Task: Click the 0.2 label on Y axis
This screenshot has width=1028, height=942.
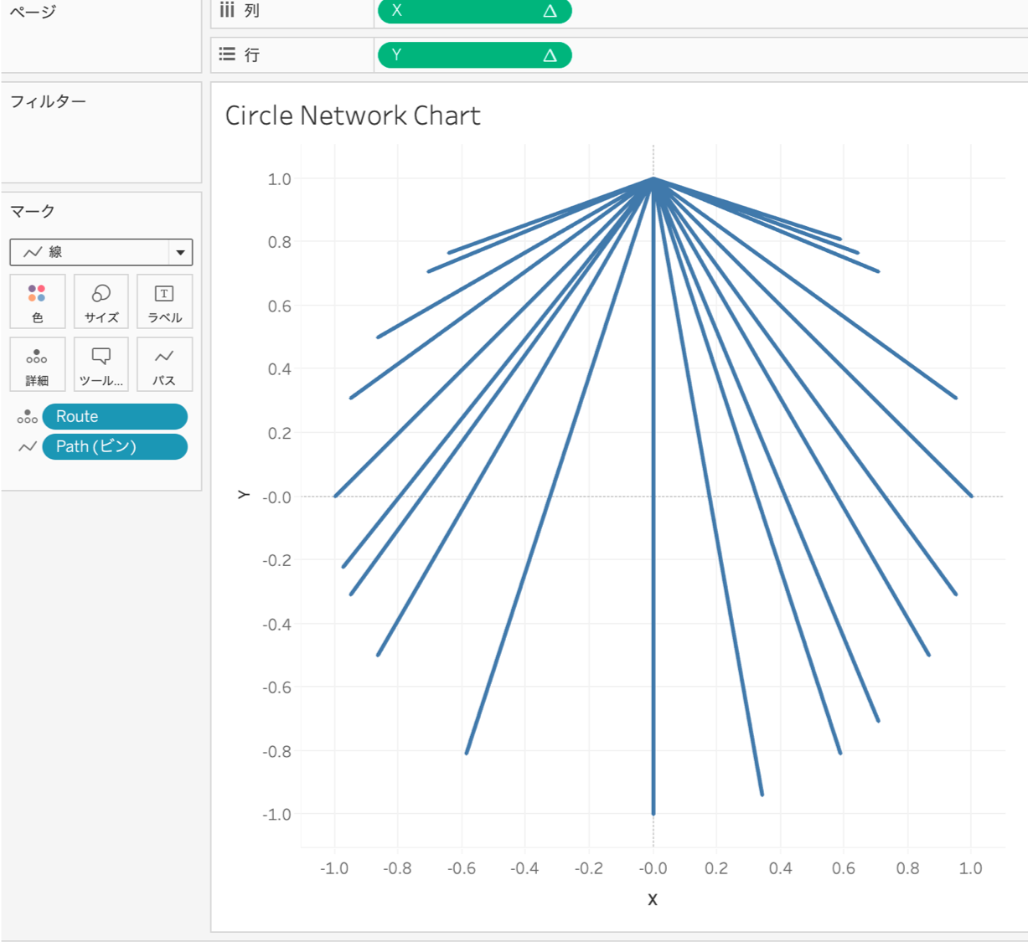Action: coord(279,433)
